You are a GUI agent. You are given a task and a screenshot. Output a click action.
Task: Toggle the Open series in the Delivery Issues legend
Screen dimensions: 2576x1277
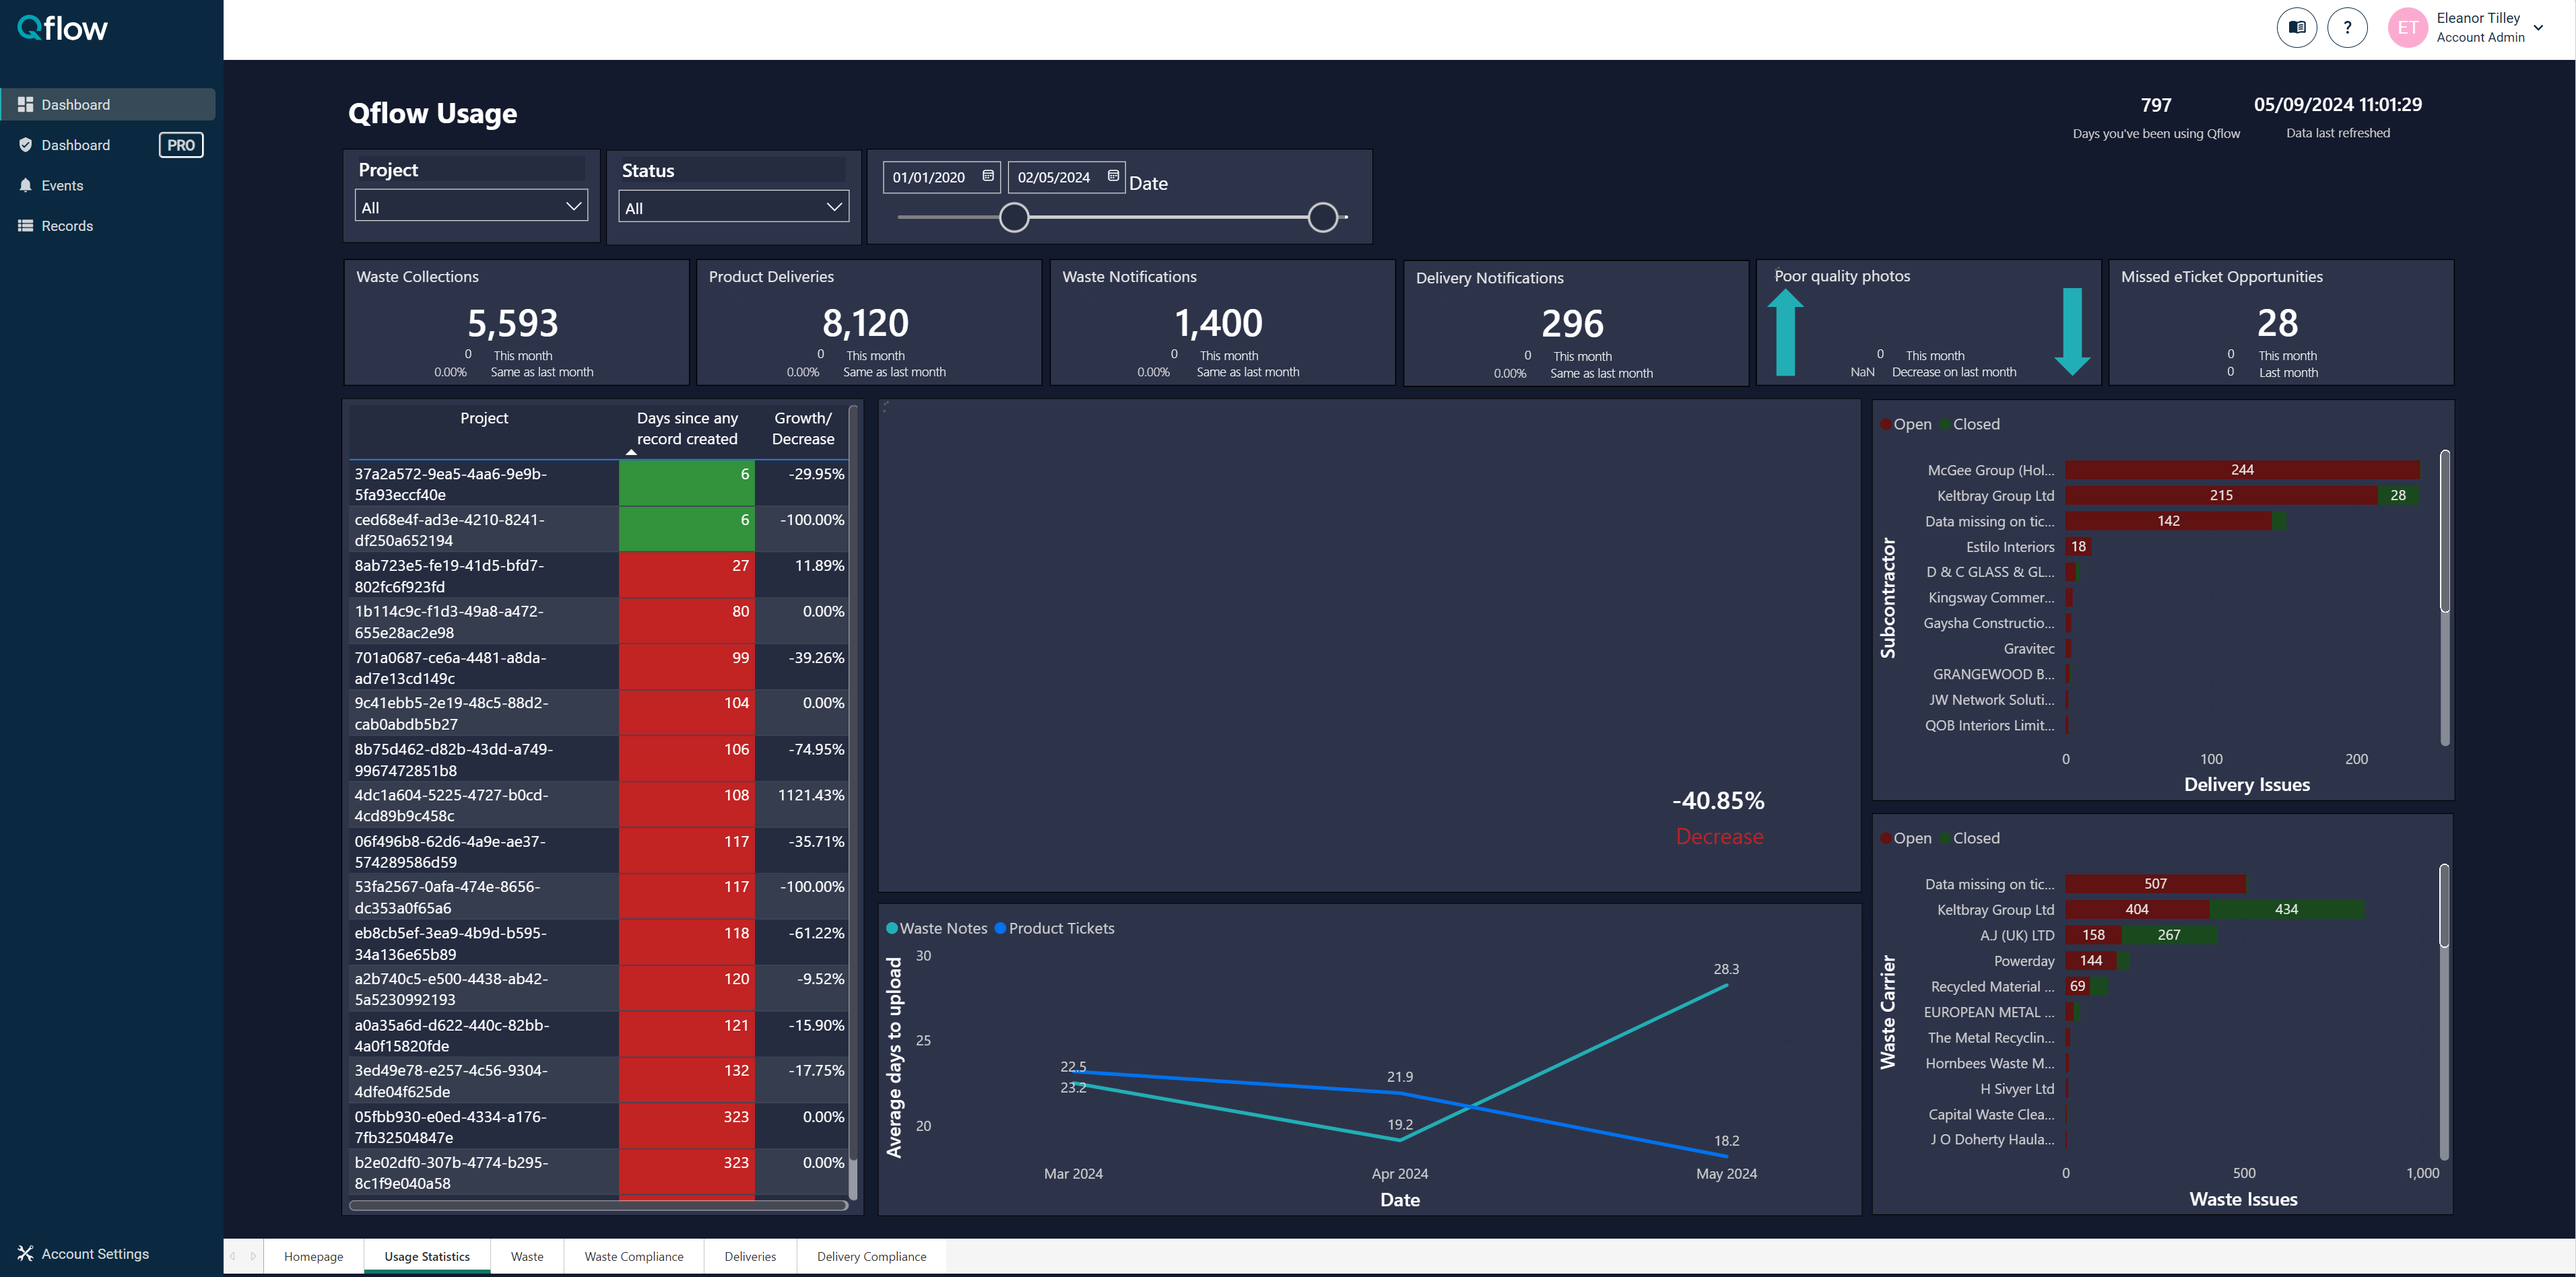[x=1907, y=423]
